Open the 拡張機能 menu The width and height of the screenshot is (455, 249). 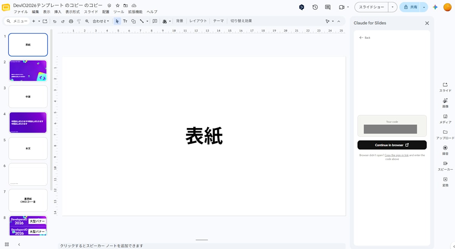[135, 12]
